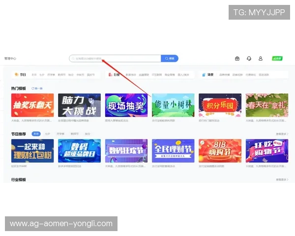Click the 节日 category icon
Image resolution: width=295 pixels, height=236 pixels.
[17, 75]
